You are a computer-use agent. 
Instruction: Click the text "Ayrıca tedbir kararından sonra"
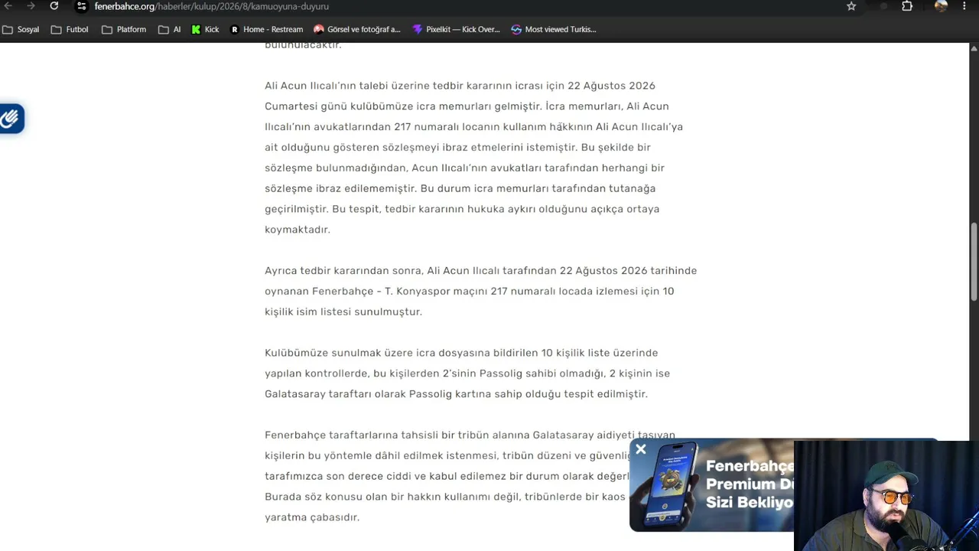pyautogui.click(x=343, y=271)
